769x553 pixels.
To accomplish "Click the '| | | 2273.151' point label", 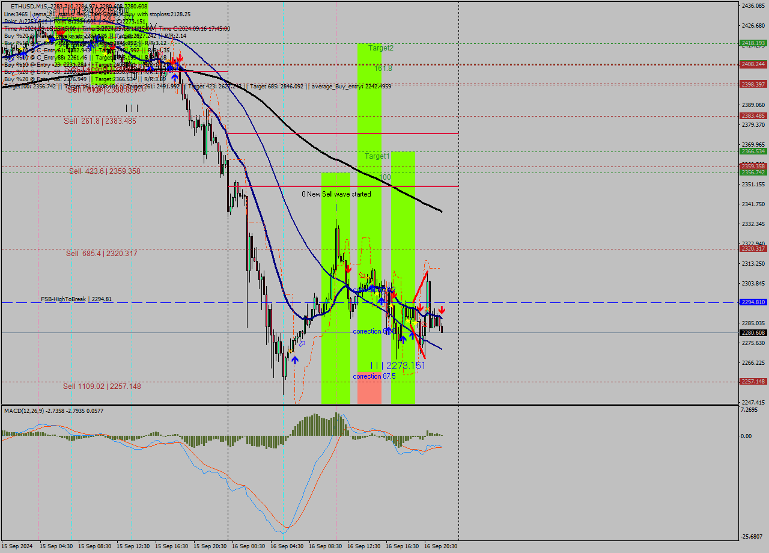I will pyautogui.click(x=398, y=365).
